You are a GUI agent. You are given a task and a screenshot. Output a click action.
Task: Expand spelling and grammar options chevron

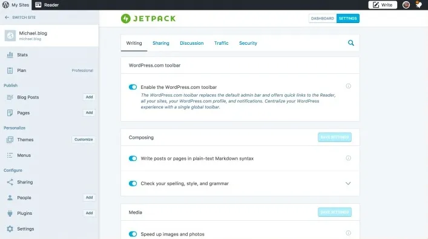[x=348, y=183]
